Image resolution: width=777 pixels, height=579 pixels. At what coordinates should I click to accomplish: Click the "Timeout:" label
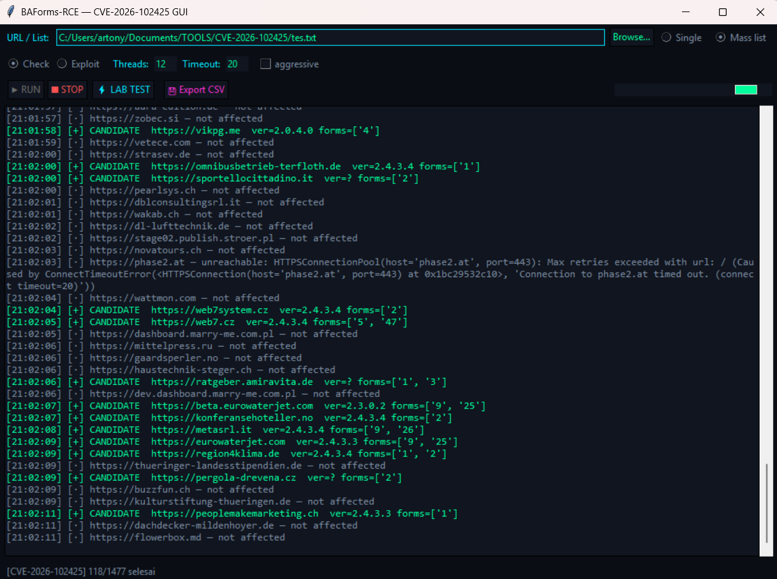(x=202, y=64)
